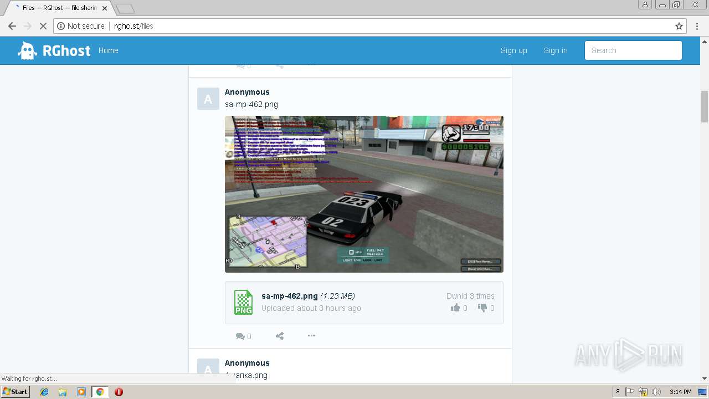Open the Chrome menu (three dots)
The height and width of the screenshot is (399, 709).
697,26
